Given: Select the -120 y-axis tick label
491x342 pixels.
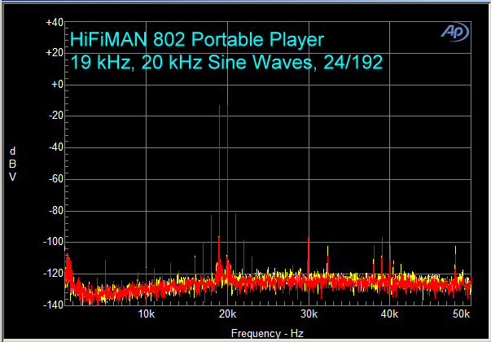Looking at the screenshot, I should (x=54, y=274).
